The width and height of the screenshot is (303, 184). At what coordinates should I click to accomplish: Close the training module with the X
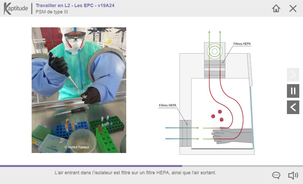pyautogui.click(x=293, y=8)
